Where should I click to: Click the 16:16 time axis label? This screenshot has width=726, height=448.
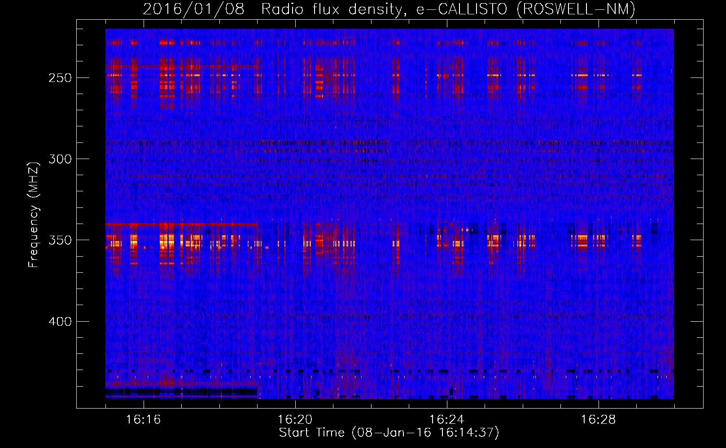[143, 420]
